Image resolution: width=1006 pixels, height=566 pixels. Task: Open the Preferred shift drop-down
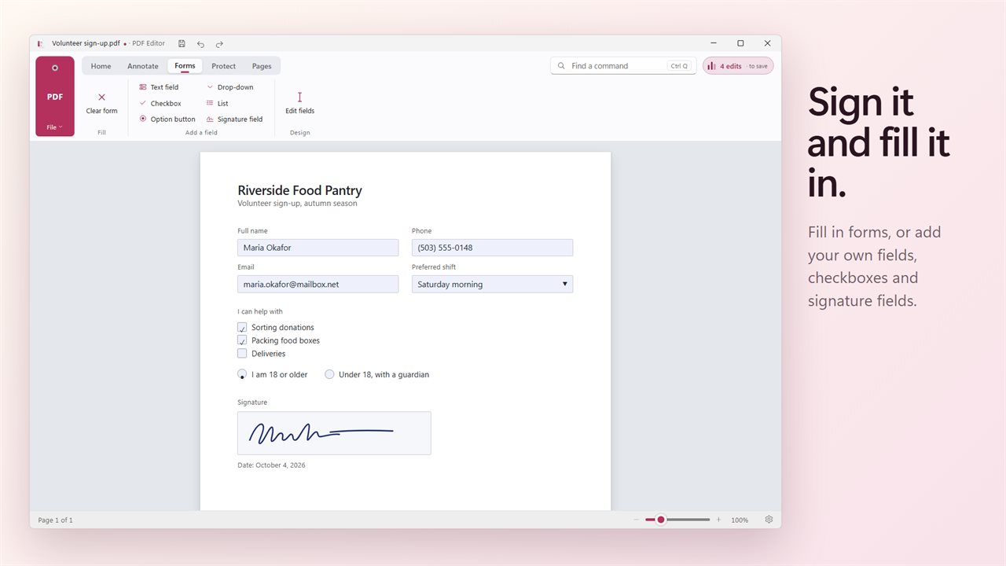[x=492, y=284]
